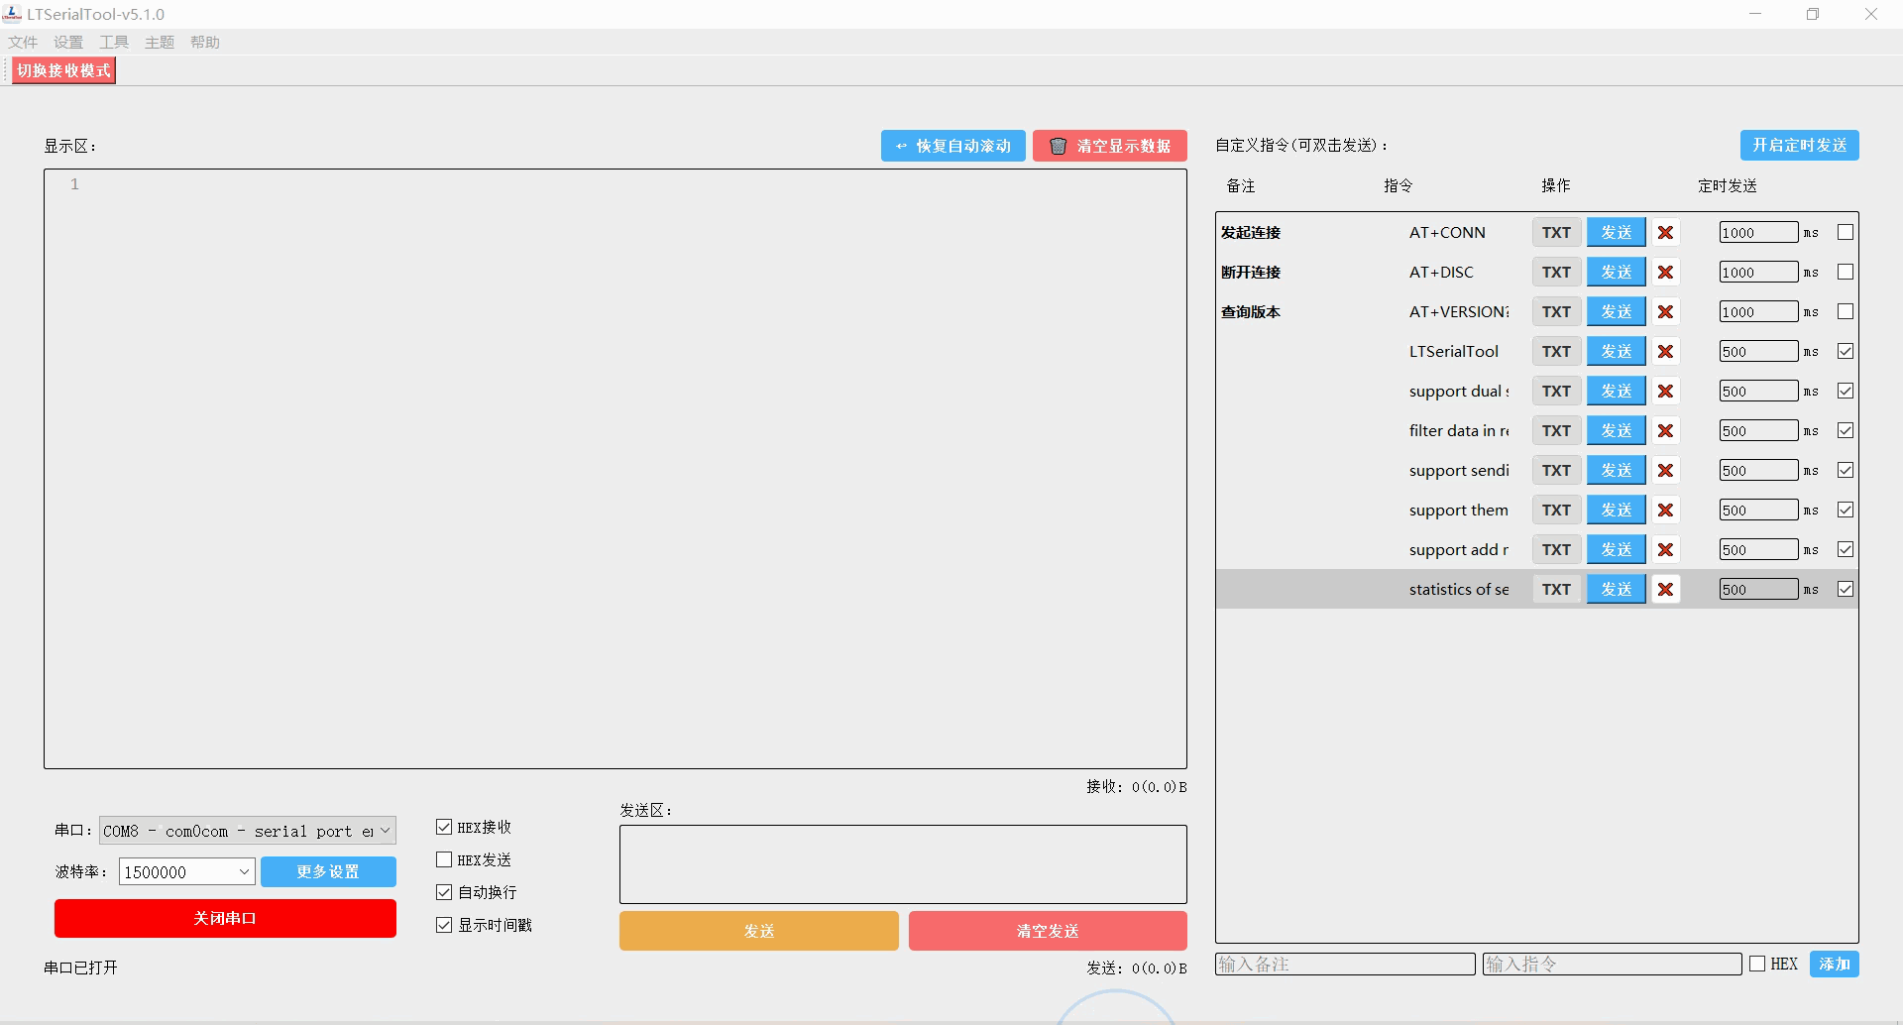The image size is (1903, 1025).
Task: Select the AT+VERSION command text
Action: point(1459,311)
